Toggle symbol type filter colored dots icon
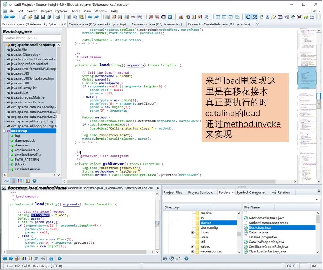The image size is (323, 270). coord(20,181)
